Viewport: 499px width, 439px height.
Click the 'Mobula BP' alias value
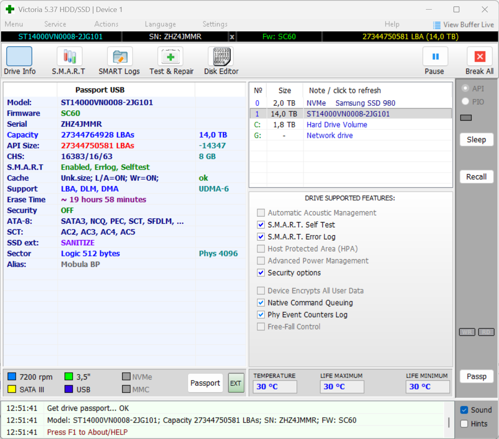coord(80,264)
